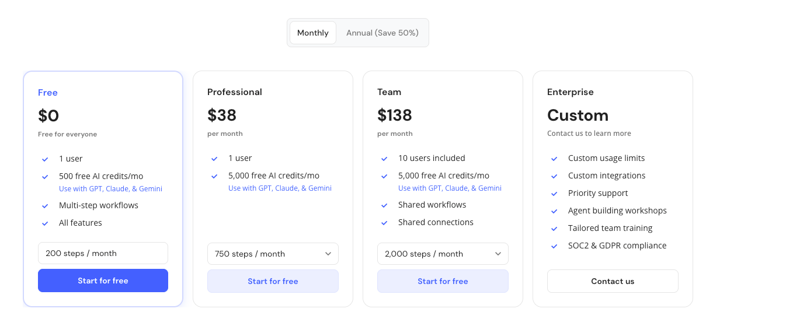The image size is (786, 319).
Task: Open Free plan's GPT, Claude, & Gemini link
Action: click(x=110, y=189)
